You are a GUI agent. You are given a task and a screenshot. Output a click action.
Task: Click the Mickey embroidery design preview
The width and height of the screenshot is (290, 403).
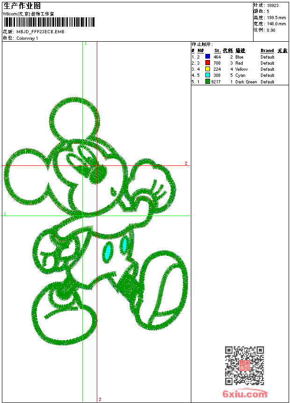tap(96, 221)
